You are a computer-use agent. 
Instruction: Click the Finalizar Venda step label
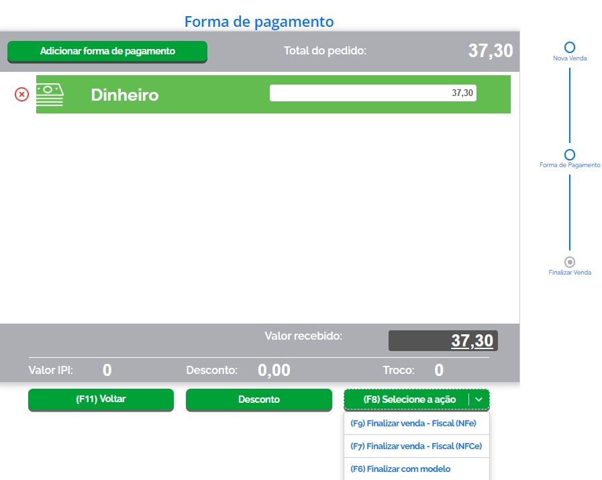[x=570, y=273]
